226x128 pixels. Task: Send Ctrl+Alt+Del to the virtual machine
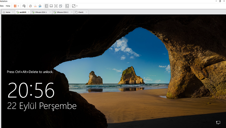pyautogui.click(x=24, y=6)
